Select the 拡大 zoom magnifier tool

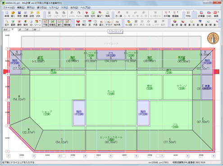click(7, 23)
